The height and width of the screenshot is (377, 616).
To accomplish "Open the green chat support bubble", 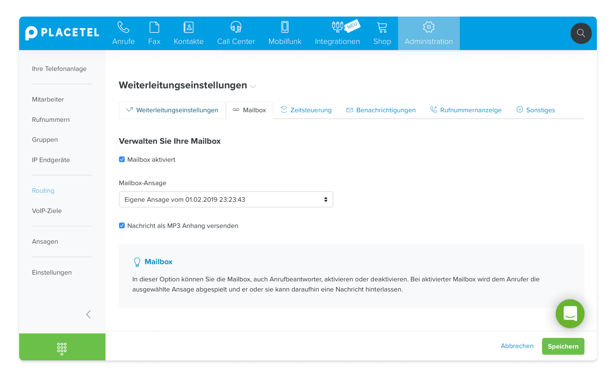I will coord(570,313).
